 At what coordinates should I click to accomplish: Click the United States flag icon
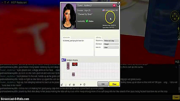103,10
